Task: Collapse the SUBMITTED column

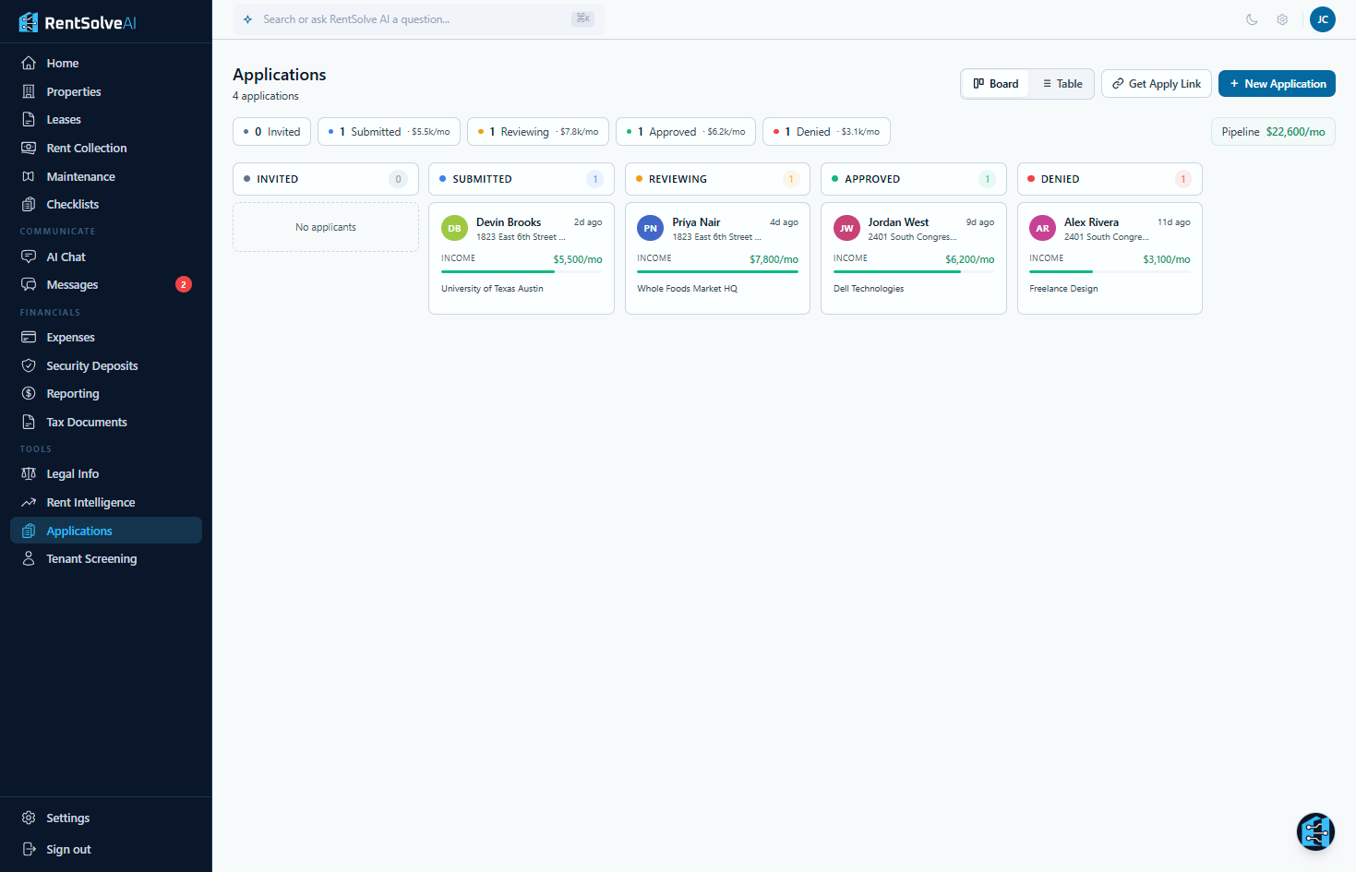Action: coord(521,178)
